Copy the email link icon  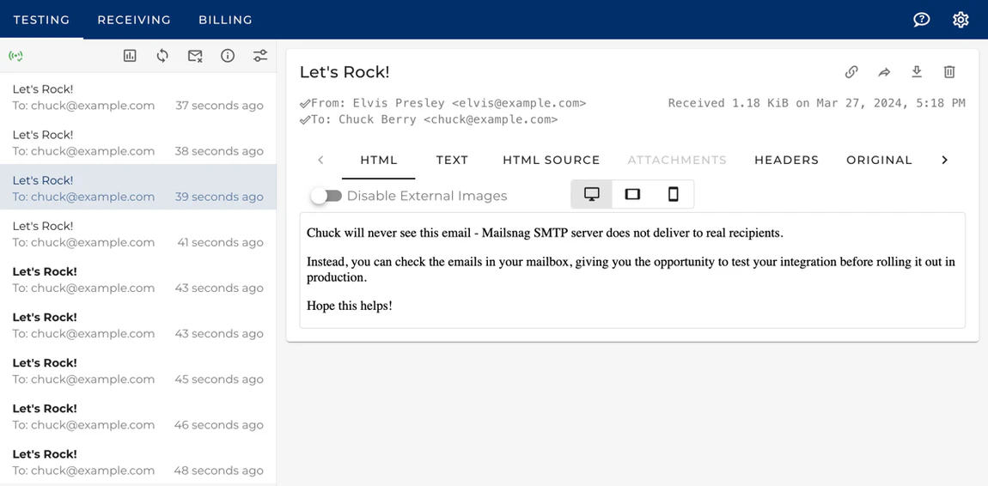[x=851, y=72]
